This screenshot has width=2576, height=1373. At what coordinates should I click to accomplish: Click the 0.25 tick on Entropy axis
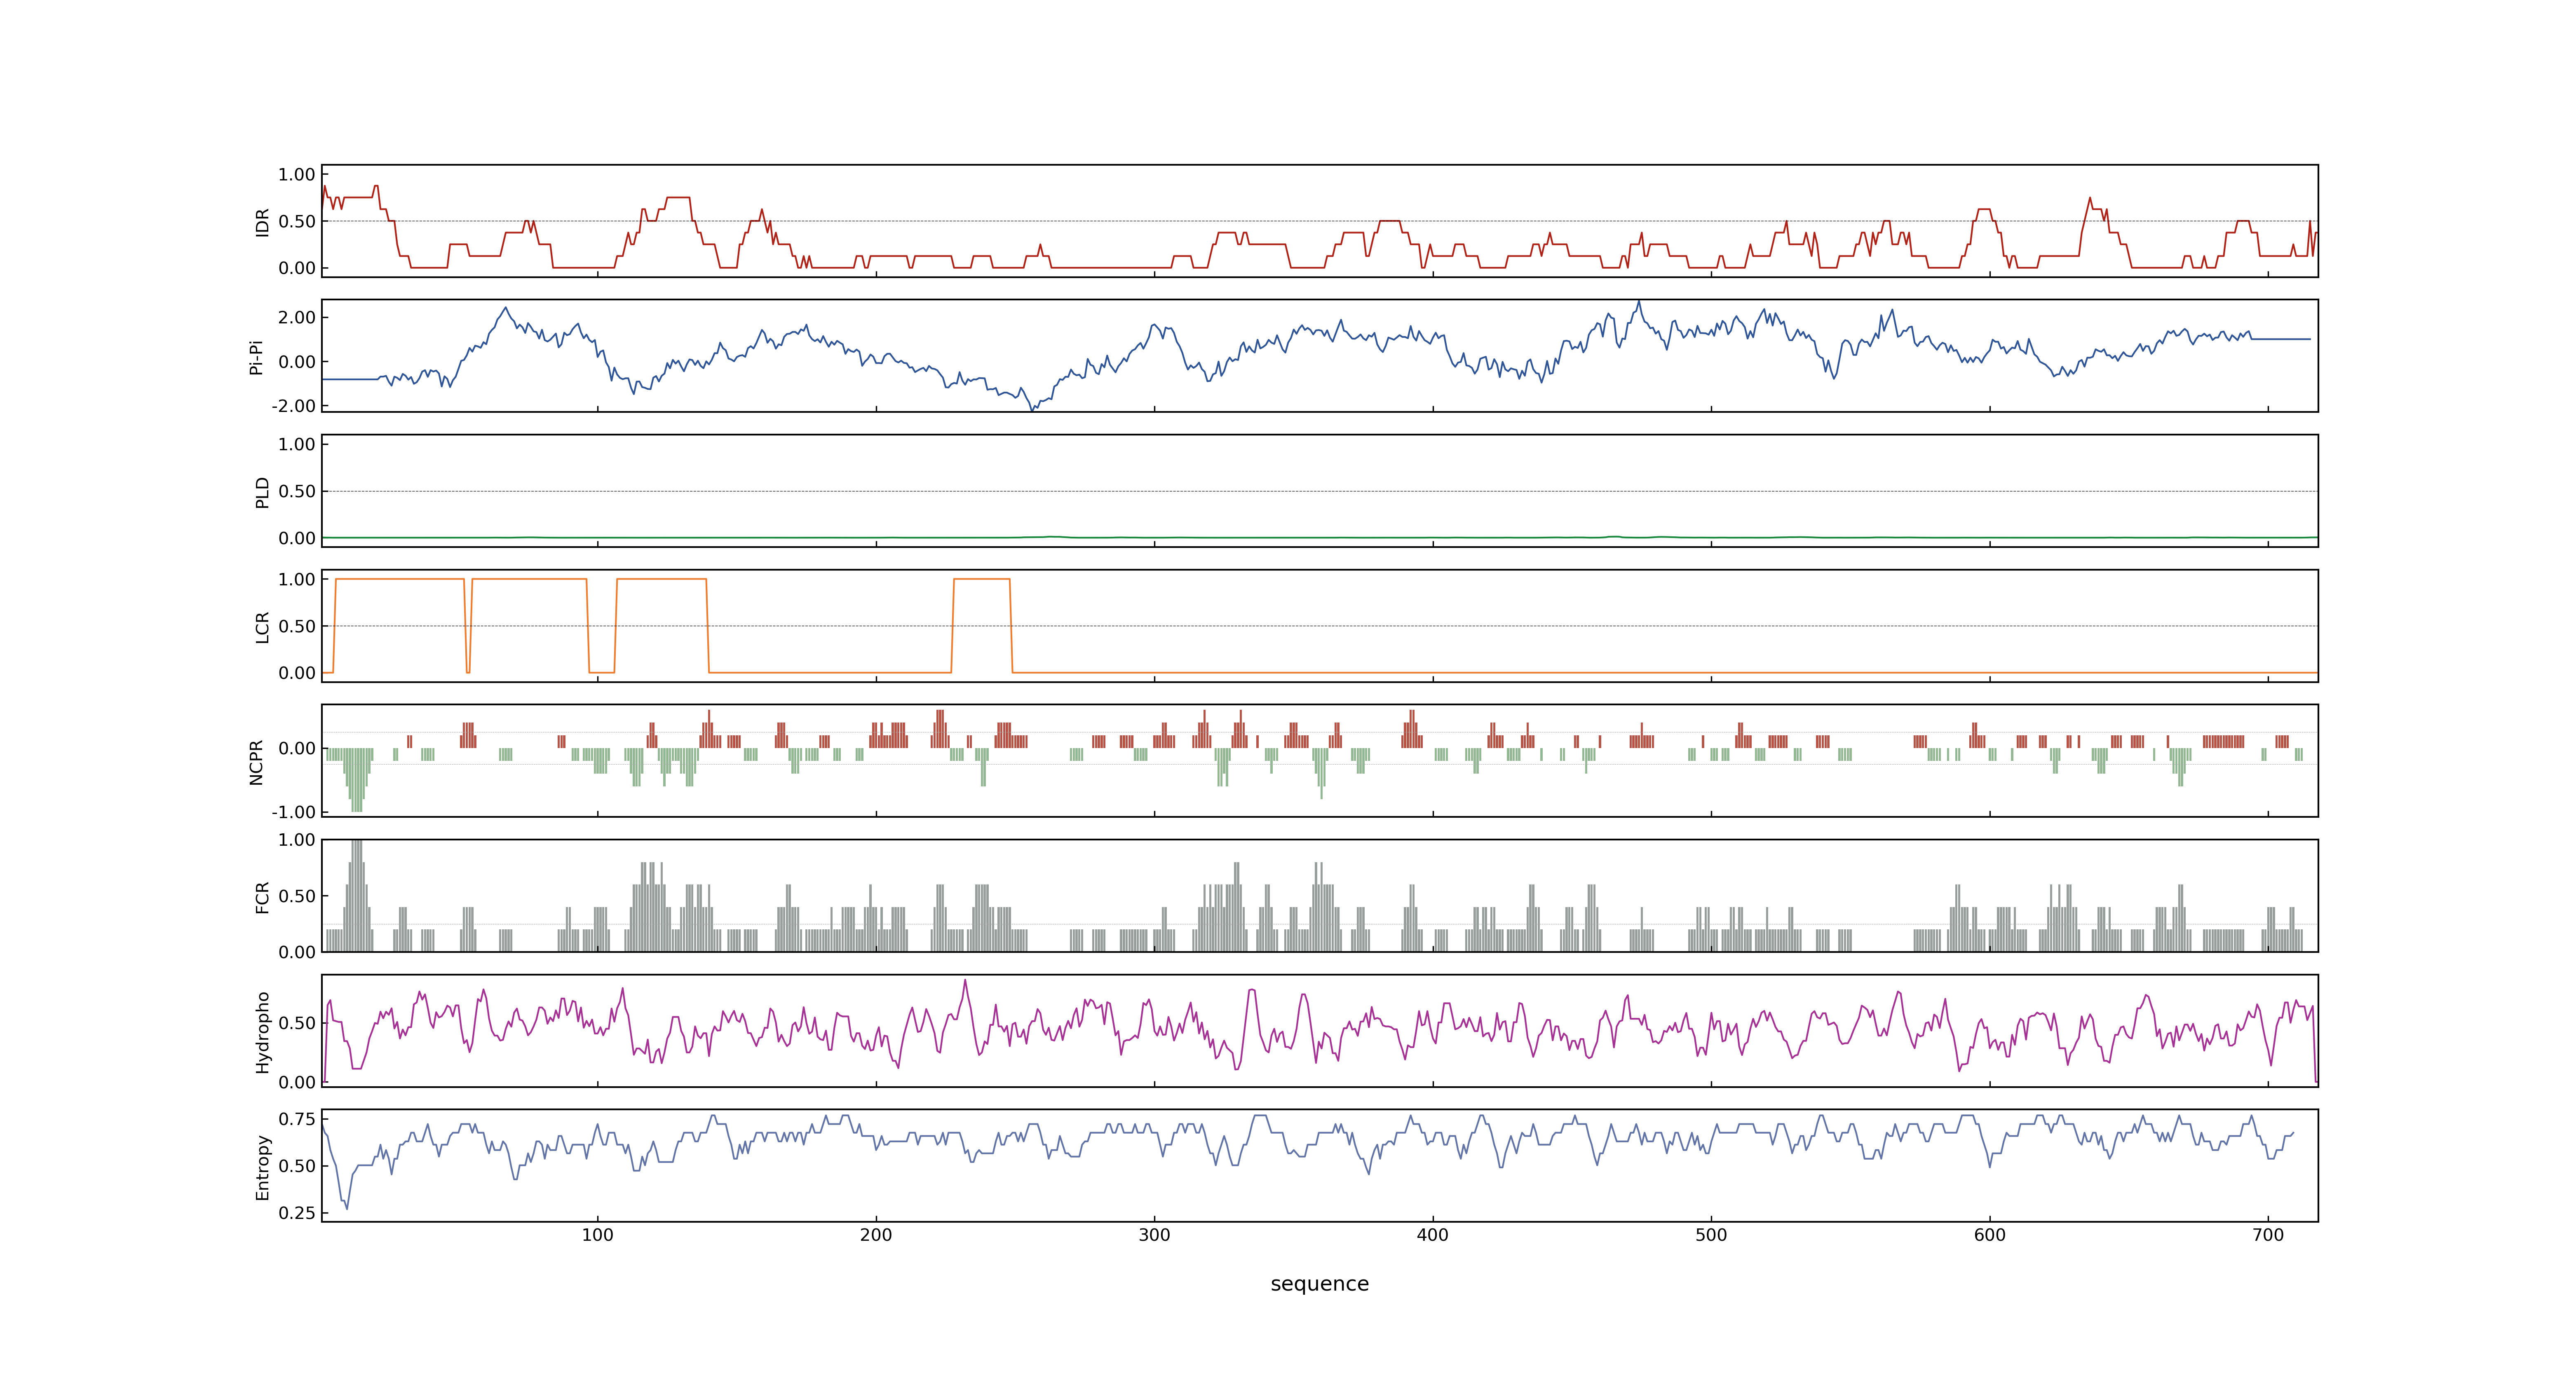[x=297, y=1213]
